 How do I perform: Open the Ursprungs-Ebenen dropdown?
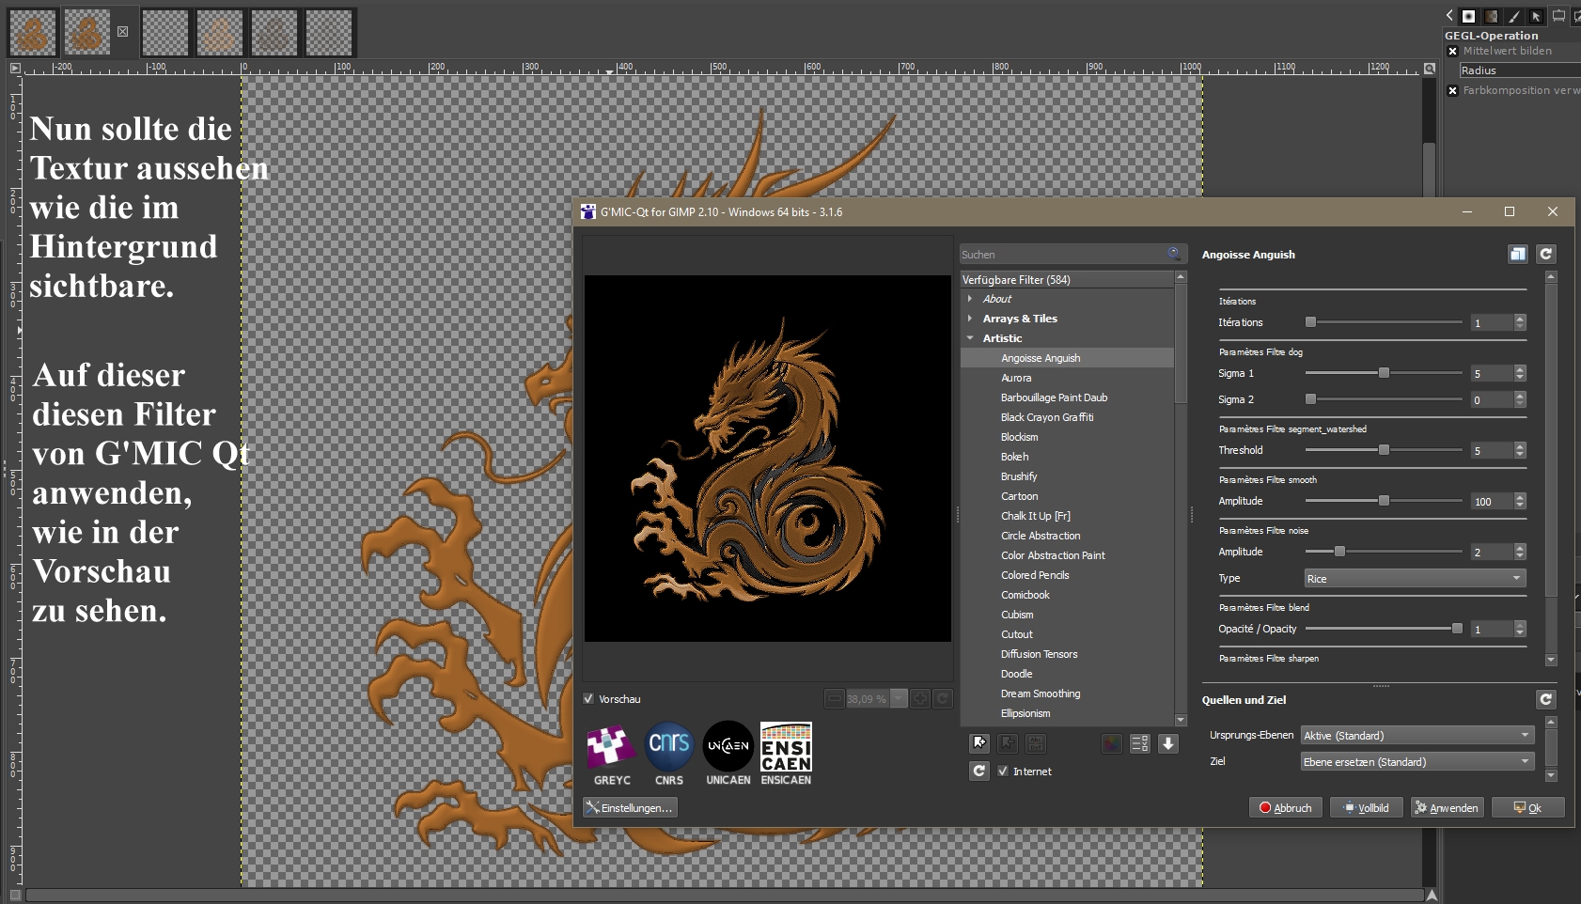1417,736
